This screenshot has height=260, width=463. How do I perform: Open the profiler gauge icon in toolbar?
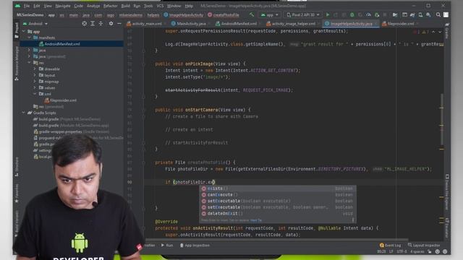pos(368,14)
